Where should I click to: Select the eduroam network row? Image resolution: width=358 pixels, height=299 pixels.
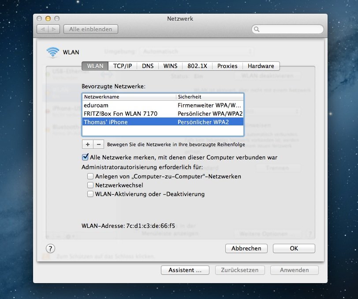pos(163,105)
